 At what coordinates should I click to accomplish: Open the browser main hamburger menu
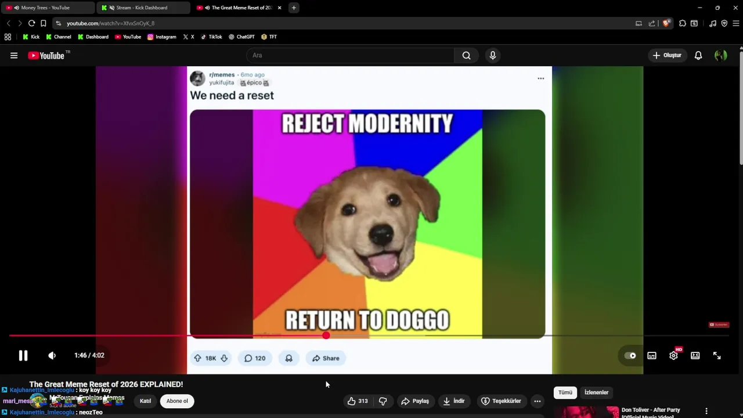[736, 23]
